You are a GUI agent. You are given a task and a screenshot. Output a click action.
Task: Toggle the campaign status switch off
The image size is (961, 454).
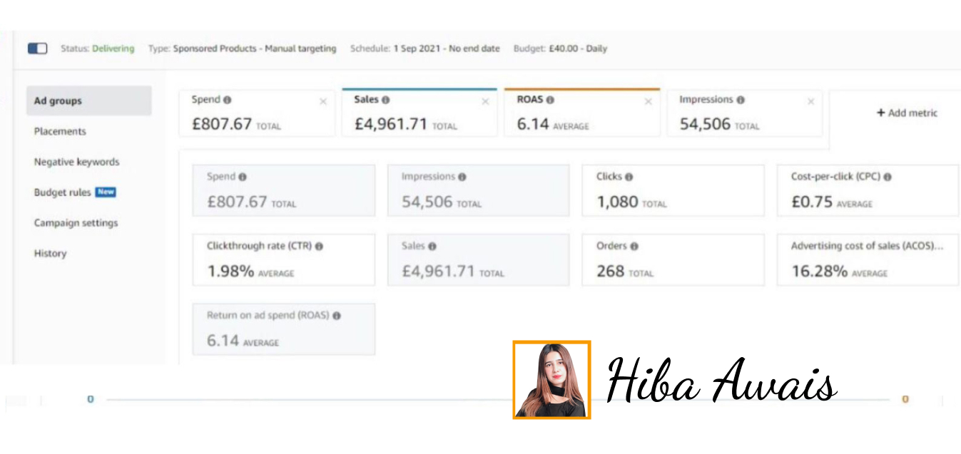pyautogui.click(x=37, y=48)
